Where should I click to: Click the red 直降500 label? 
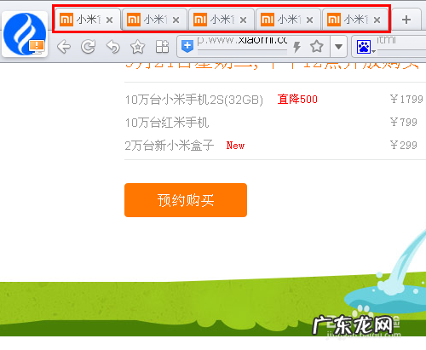297,100
